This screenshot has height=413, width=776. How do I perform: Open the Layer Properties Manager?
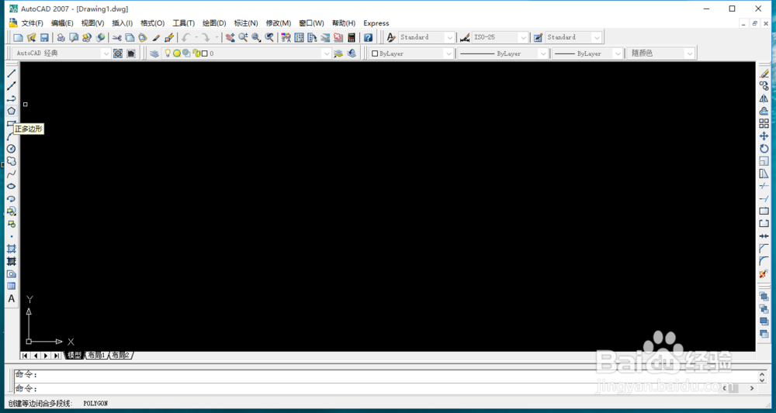pyautogui.click(x=154, y=53)
